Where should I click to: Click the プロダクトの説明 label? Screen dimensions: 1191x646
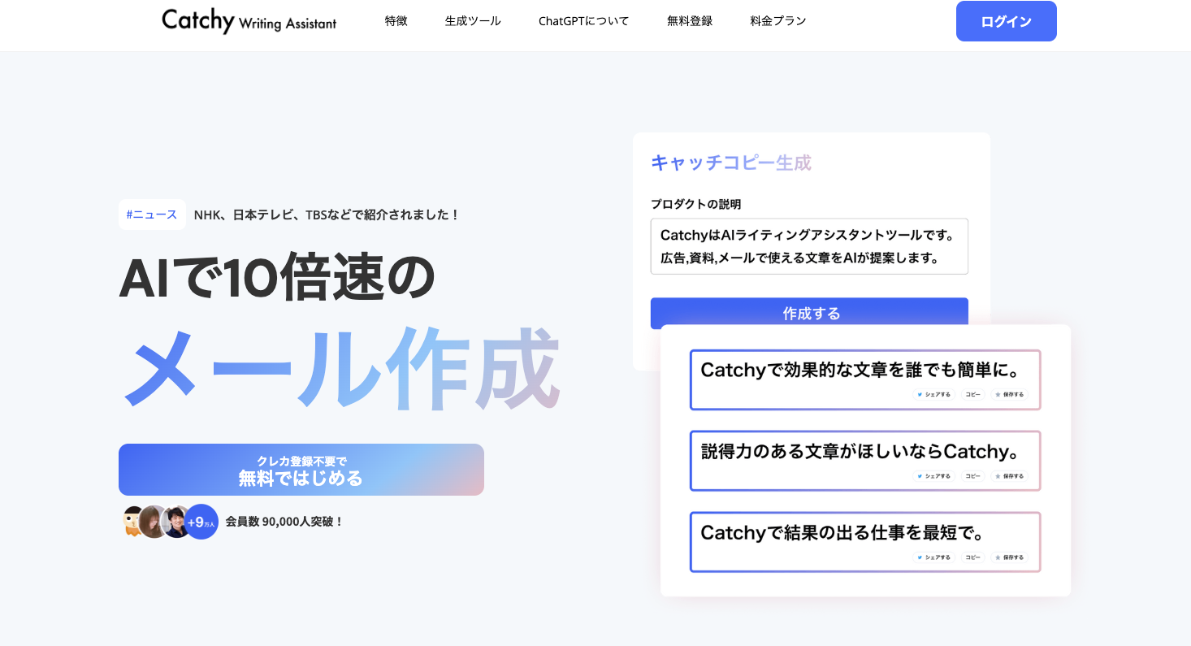point(696,204)
